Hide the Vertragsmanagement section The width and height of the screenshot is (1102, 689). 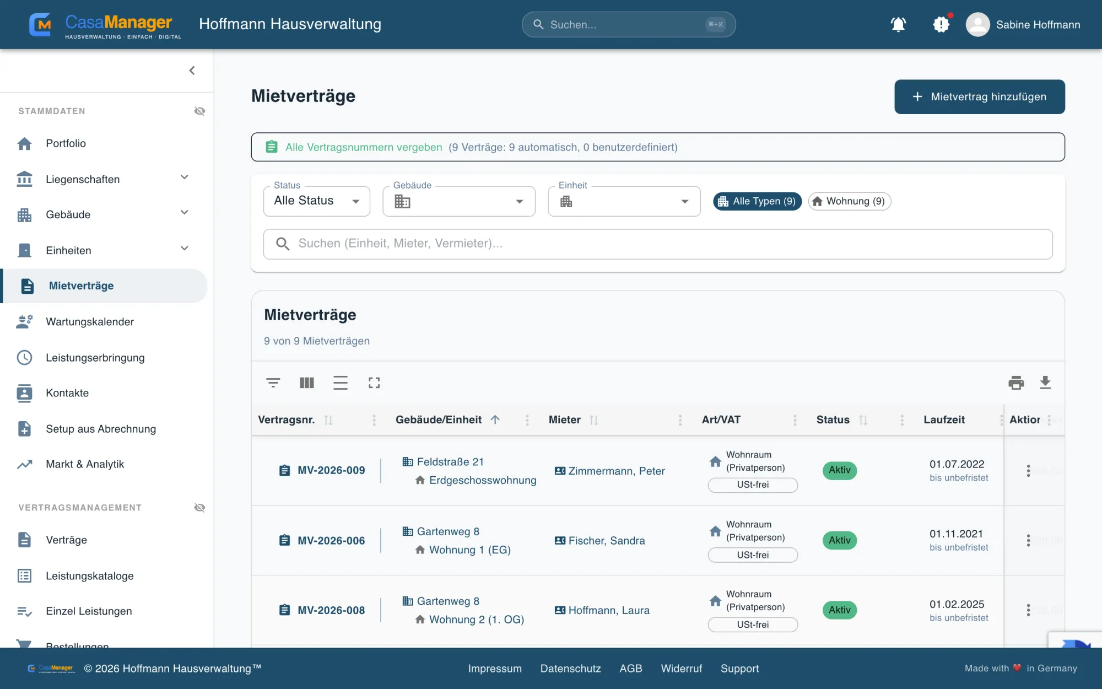(199, 508)
